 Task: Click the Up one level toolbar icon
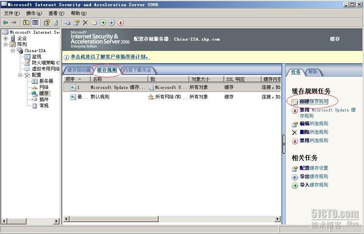coord(26,23)
